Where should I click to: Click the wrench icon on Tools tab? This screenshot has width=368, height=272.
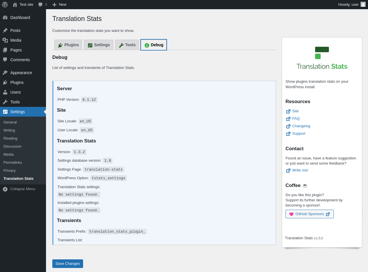click(x=121, y=45)
